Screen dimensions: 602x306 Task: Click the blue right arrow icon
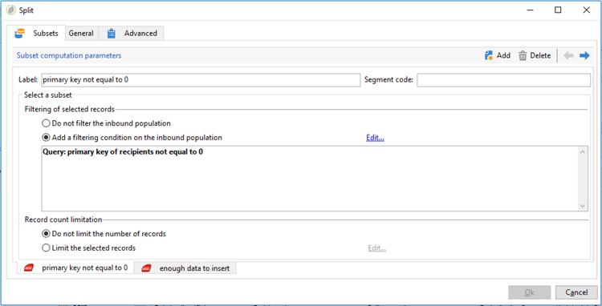click(x=584, y=55)
